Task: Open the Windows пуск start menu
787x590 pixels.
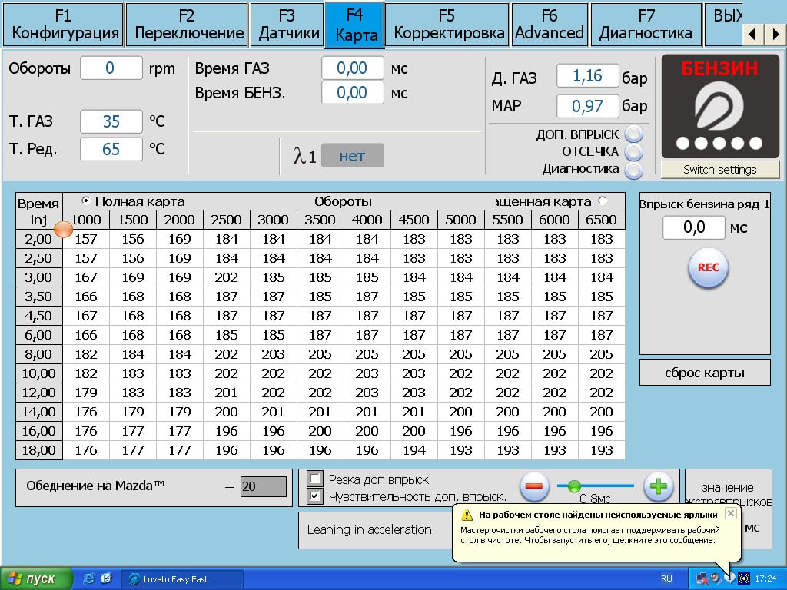Action: pyautogui.click(x=36, y=579)
